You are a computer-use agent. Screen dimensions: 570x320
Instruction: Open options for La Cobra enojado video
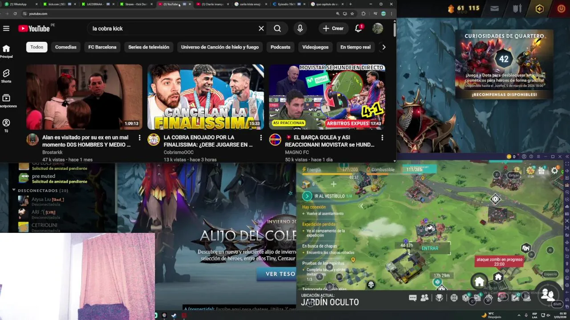pos(261,138)
